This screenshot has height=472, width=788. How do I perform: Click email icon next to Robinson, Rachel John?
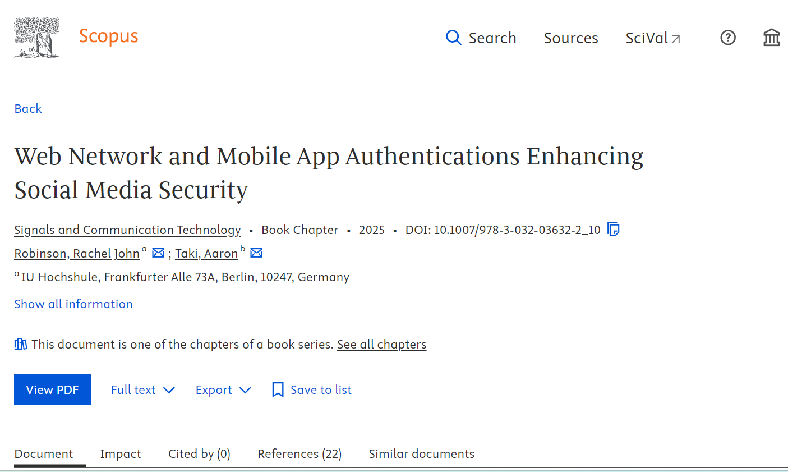pyautogui.click(x=158, y=253)
